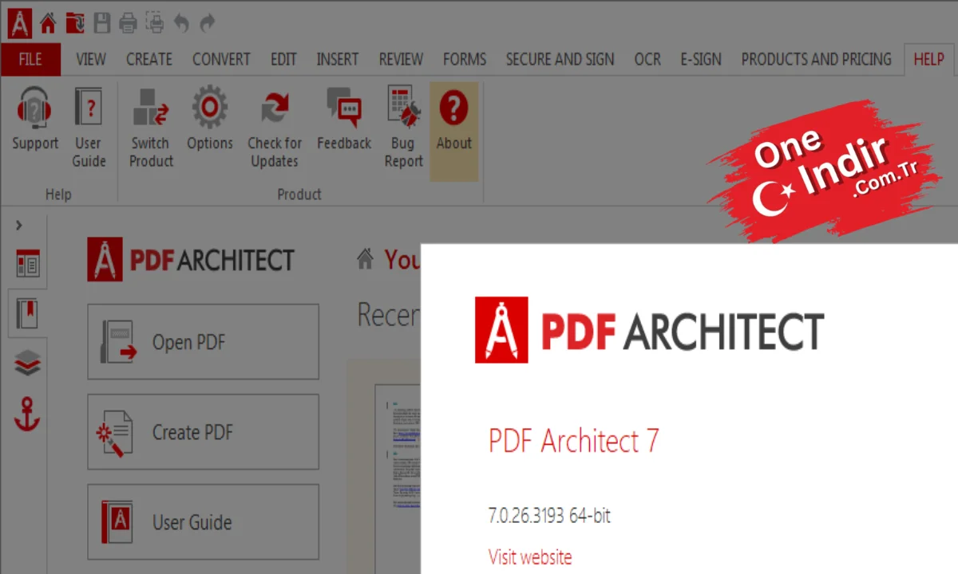
Task: Open the anchor destinations sidebar icon
Action: pyautogui.click(x=27, y=414)
